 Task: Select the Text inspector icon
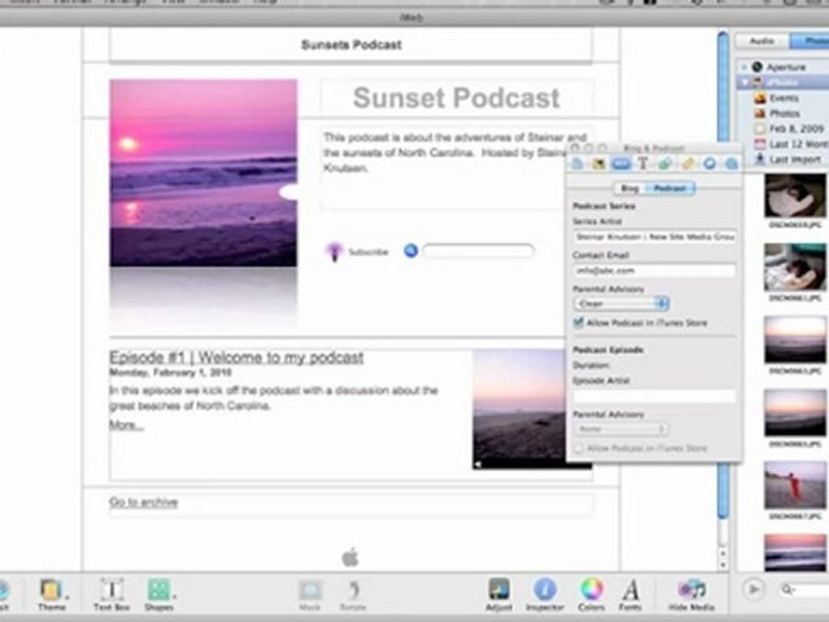642,164
